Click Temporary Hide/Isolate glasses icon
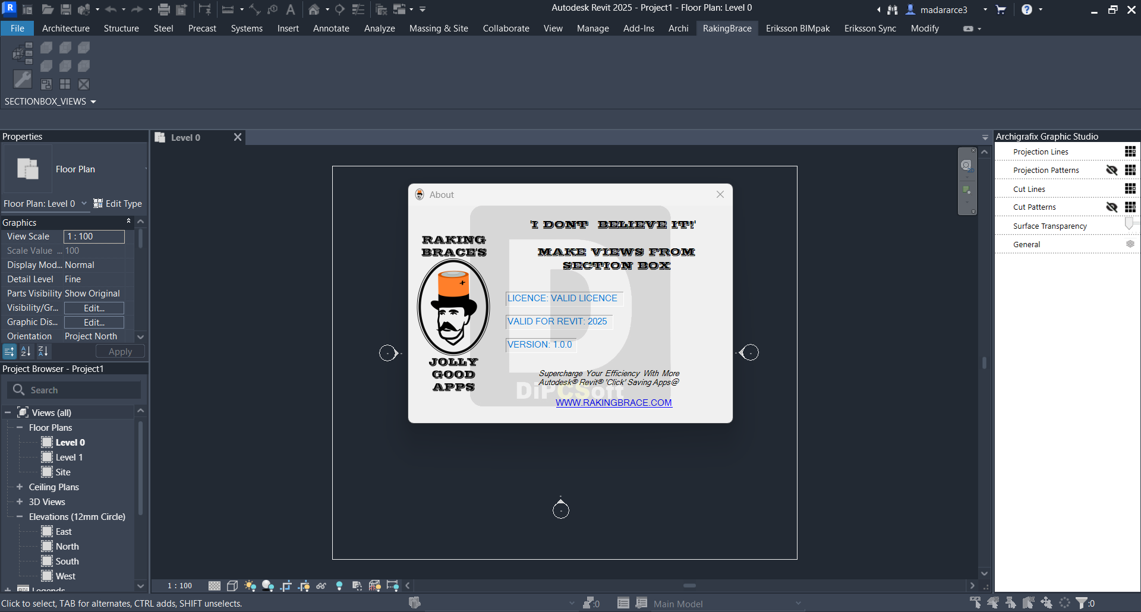This screenshot has height=612, width=1141. tap(321, 586)
